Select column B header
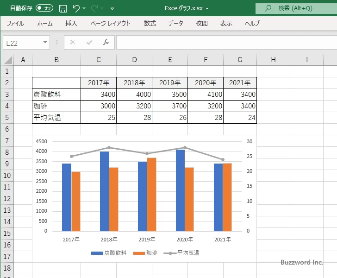This screenshot has width=337, height=278. 56,60
